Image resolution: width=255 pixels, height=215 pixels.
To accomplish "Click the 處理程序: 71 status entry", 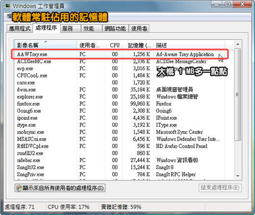I will (19, 207).
